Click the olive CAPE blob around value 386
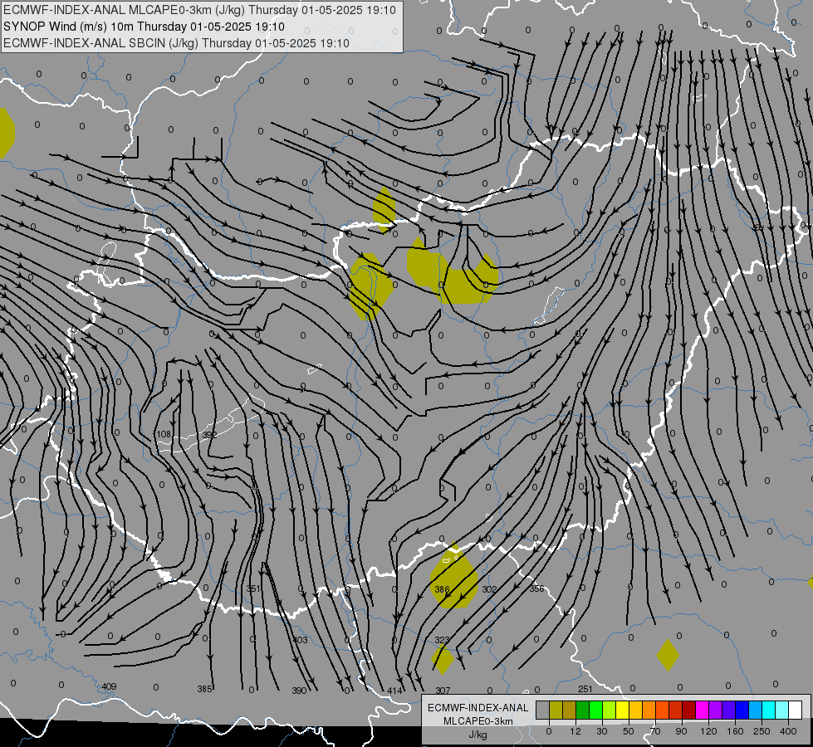 pos(453,578)
